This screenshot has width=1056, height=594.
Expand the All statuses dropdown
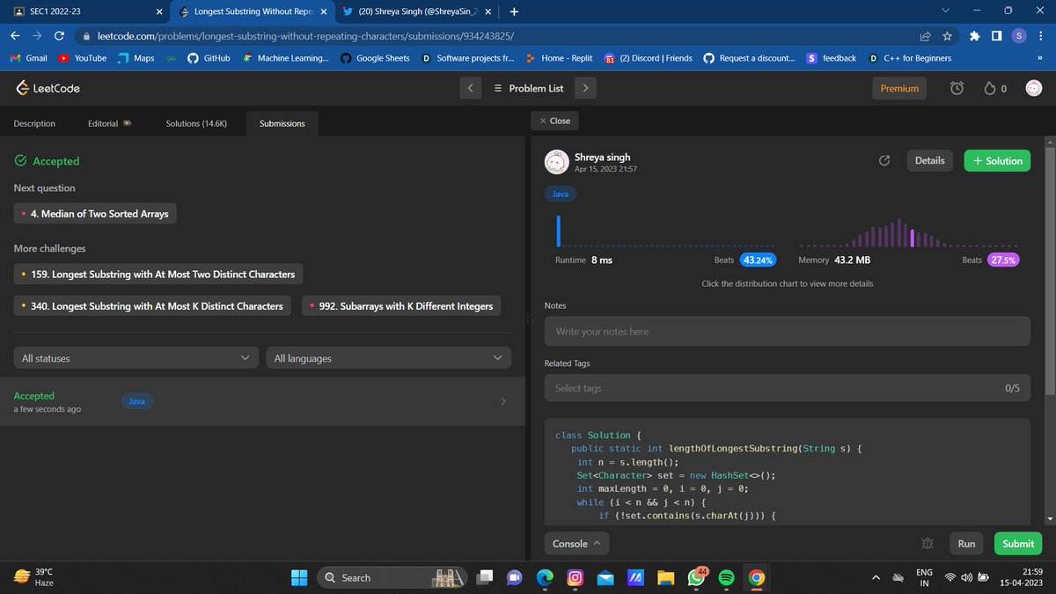tap(136, 358)
